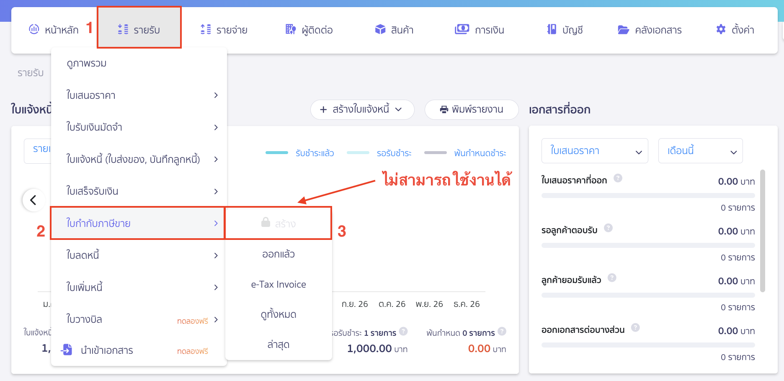Click ดูทั้งหมด in the submenu
Viewport: 784px width, 381px height.
(278, 314)
